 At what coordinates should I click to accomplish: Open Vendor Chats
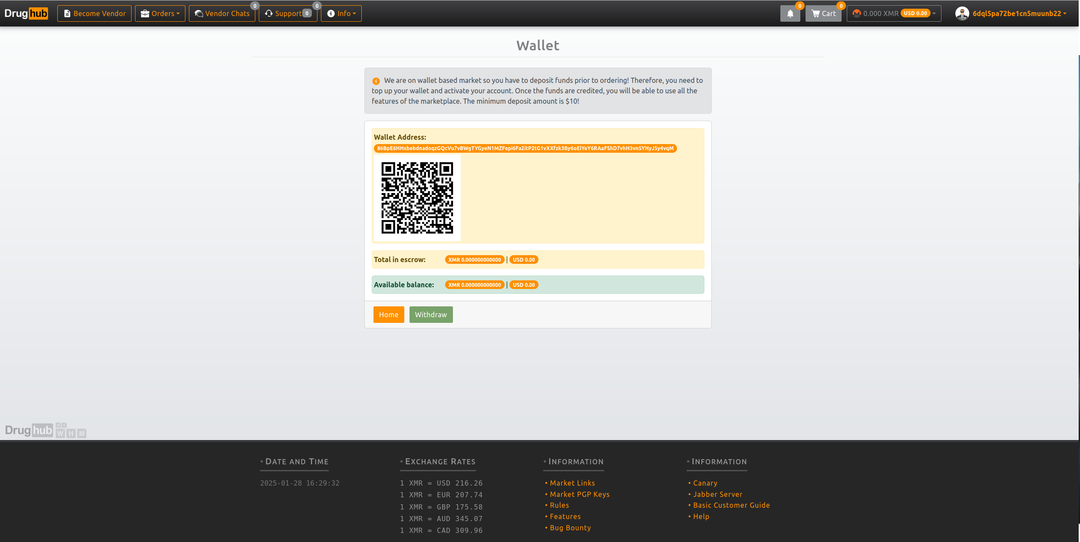pyautogui.click(x=222, y=13)
